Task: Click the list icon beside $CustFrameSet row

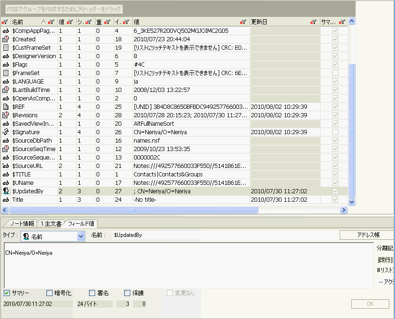Action: click(x=5, y=47)
